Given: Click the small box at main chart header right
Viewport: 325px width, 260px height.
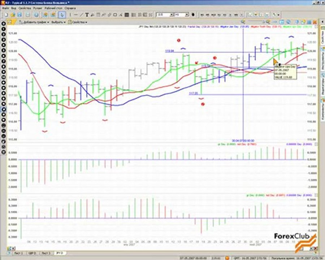Looking at the screenshot, I should coord(316,26).
